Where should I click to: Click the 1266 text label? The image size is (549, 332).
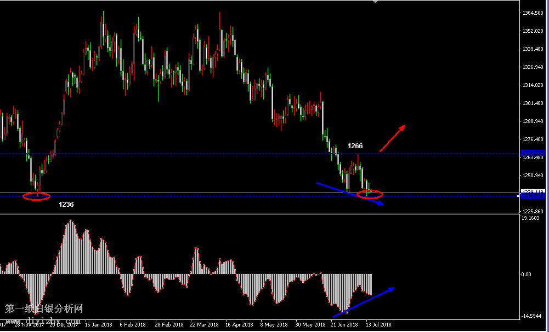355,146
